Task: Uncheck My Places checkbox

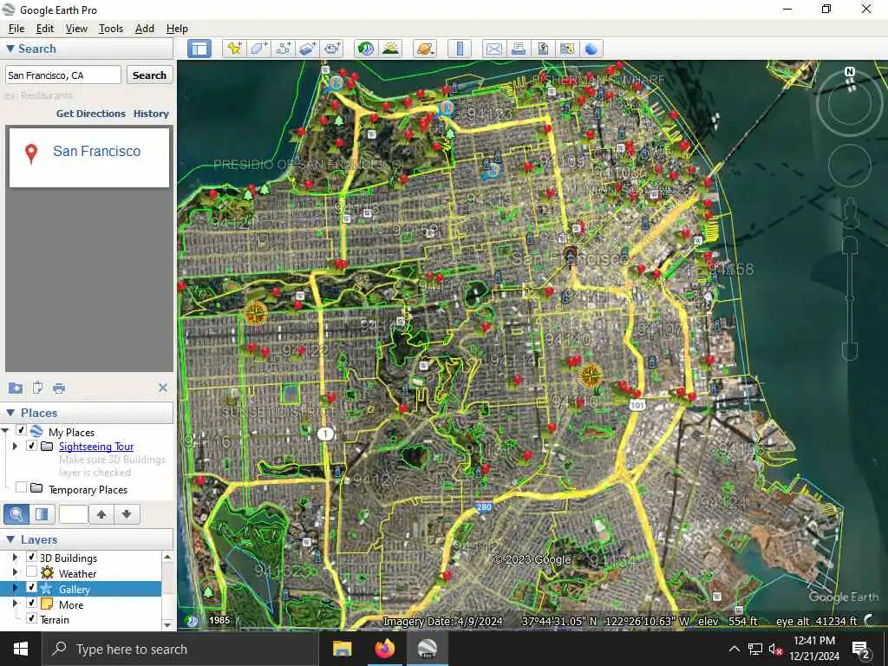Action: (x=21, y=430)
